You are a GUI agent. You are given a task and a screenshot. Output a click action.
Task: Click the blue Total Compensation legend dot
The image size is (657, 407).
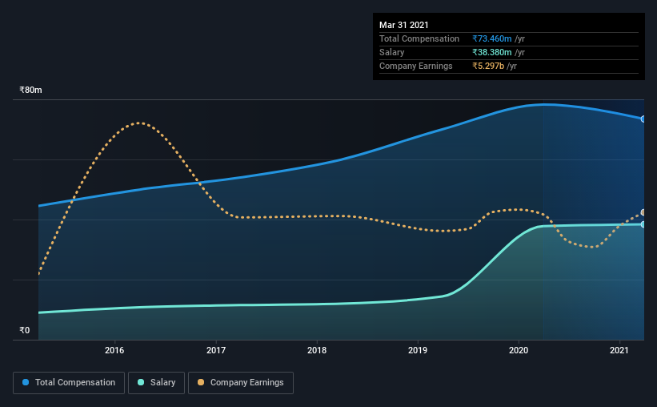click(x=26, y=382)
